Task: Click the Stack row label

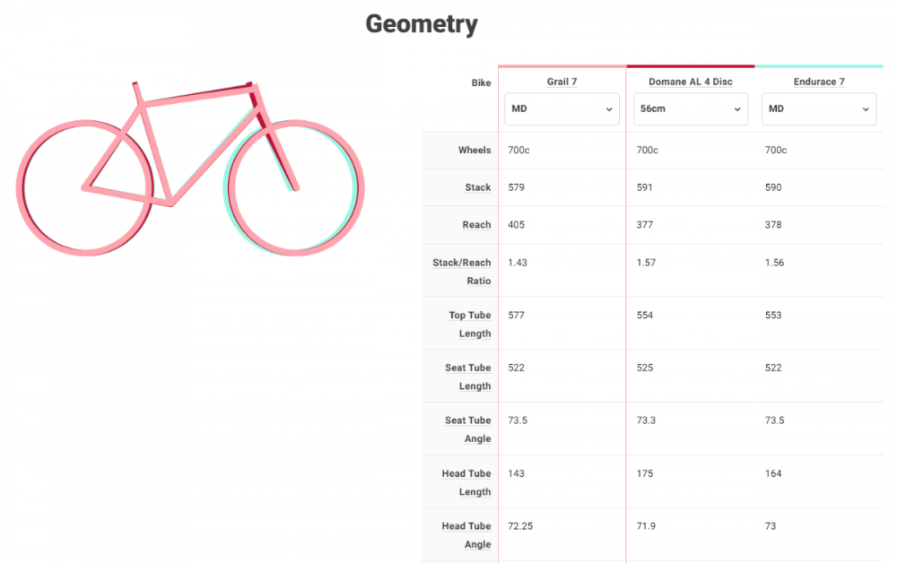Action: [x=477, y=187]
